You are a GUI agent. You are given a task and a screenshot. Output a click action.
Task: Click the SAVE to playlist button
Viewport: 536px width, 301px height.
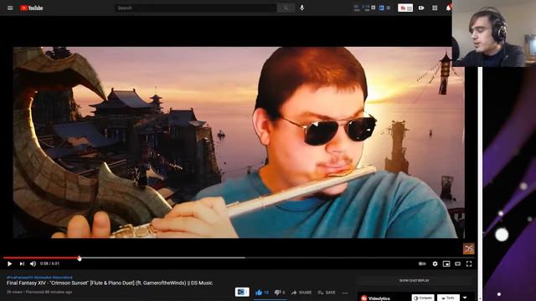click(327, 293)
